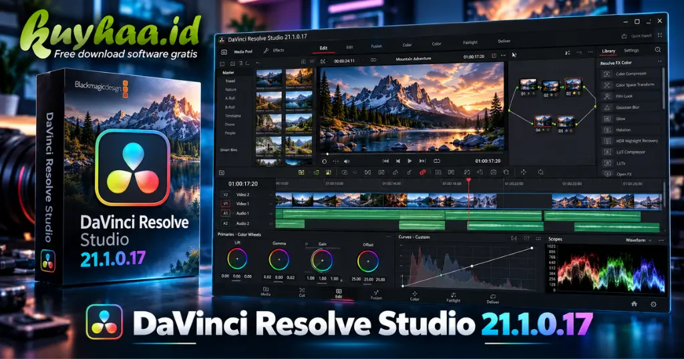Toggle the A2 destination on Audio 2
Image resolution: width=684 pixels, height=359 pixels.
coord(226,224)
